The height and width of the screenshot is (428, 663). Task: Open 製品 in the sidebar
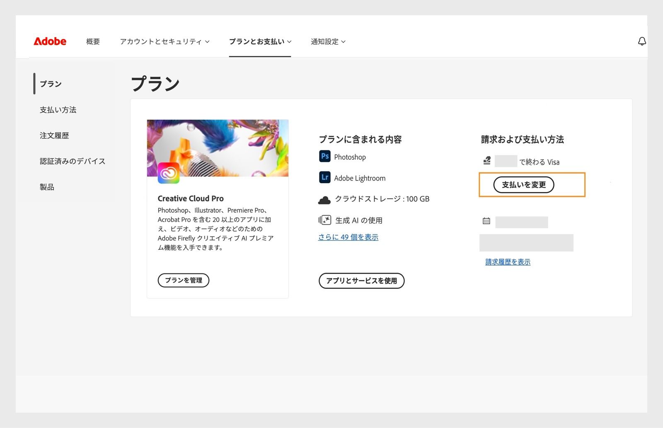coord(47,187)
